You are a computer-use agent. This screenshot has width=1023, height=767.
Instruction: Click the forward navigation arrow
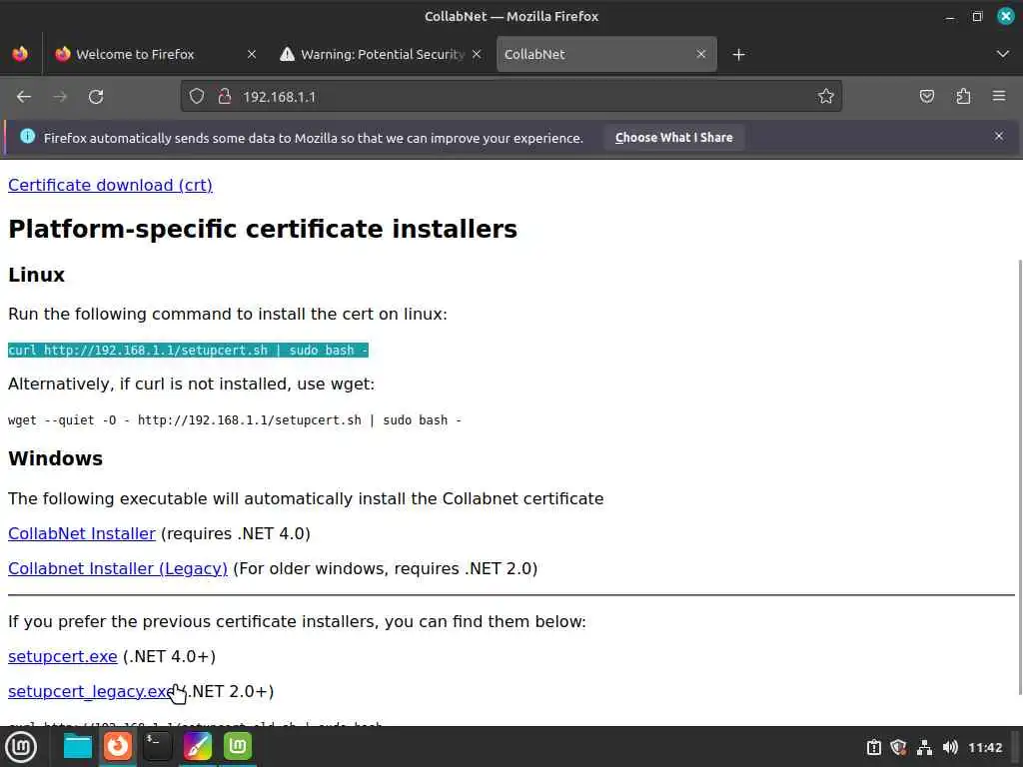(x=60, y=97)
